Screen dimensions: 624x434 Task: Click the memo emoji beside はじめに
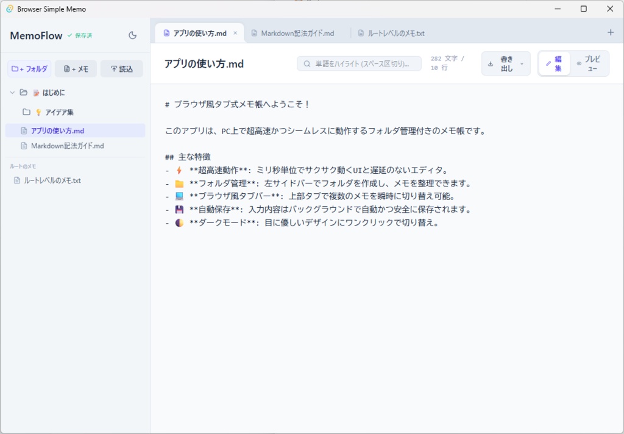click(36, 93)
